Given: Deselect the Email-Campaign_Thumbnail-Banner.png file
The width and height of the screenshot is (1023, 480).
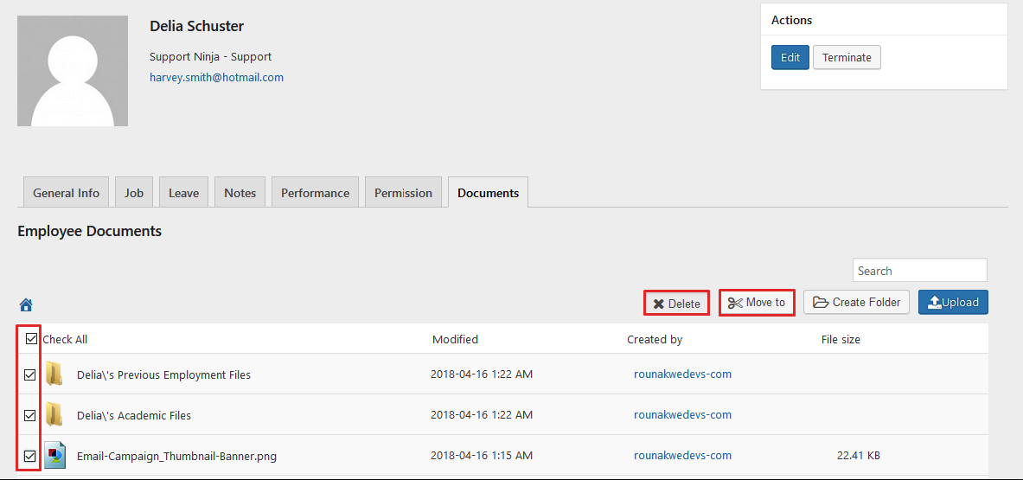Looking at the screenshot, I should click(x=30, y=456).
